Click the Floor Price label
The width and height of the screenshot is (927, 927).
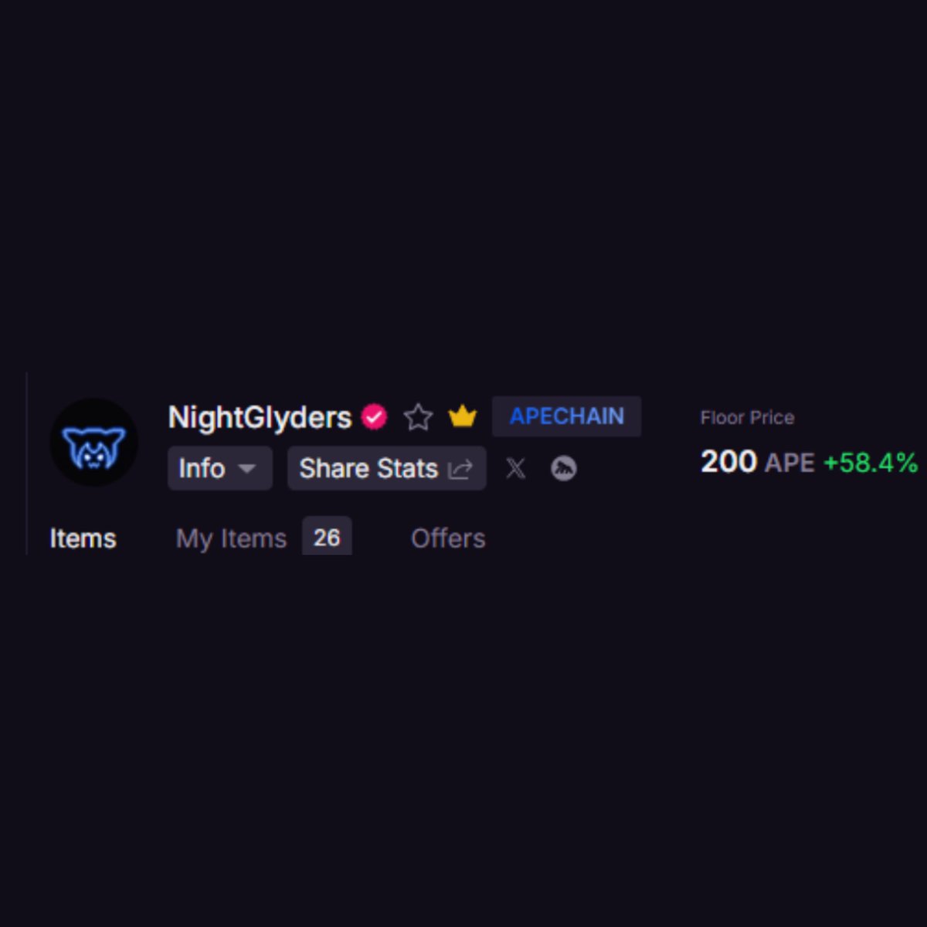[747, 418]
